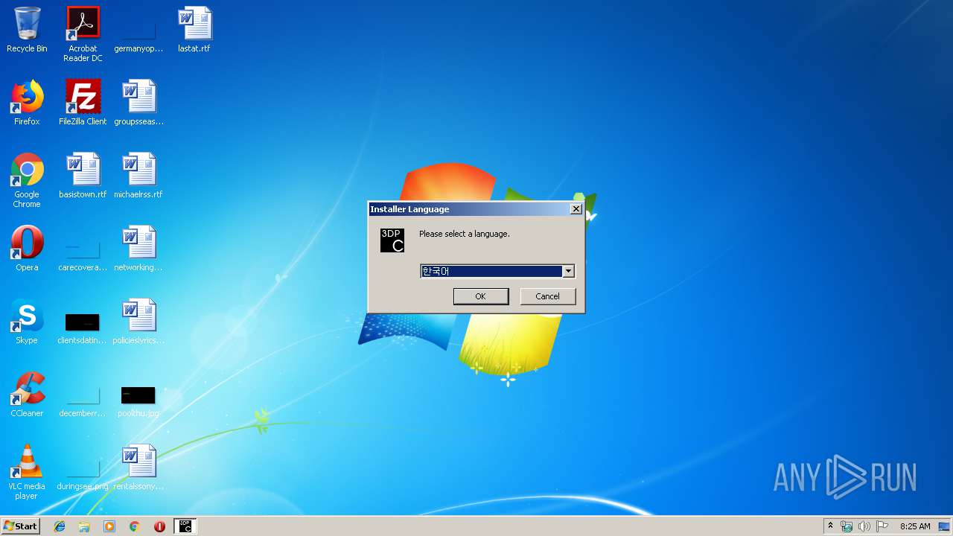Expand the installer language dropdown arrow
953x536 pixels.
568,272
